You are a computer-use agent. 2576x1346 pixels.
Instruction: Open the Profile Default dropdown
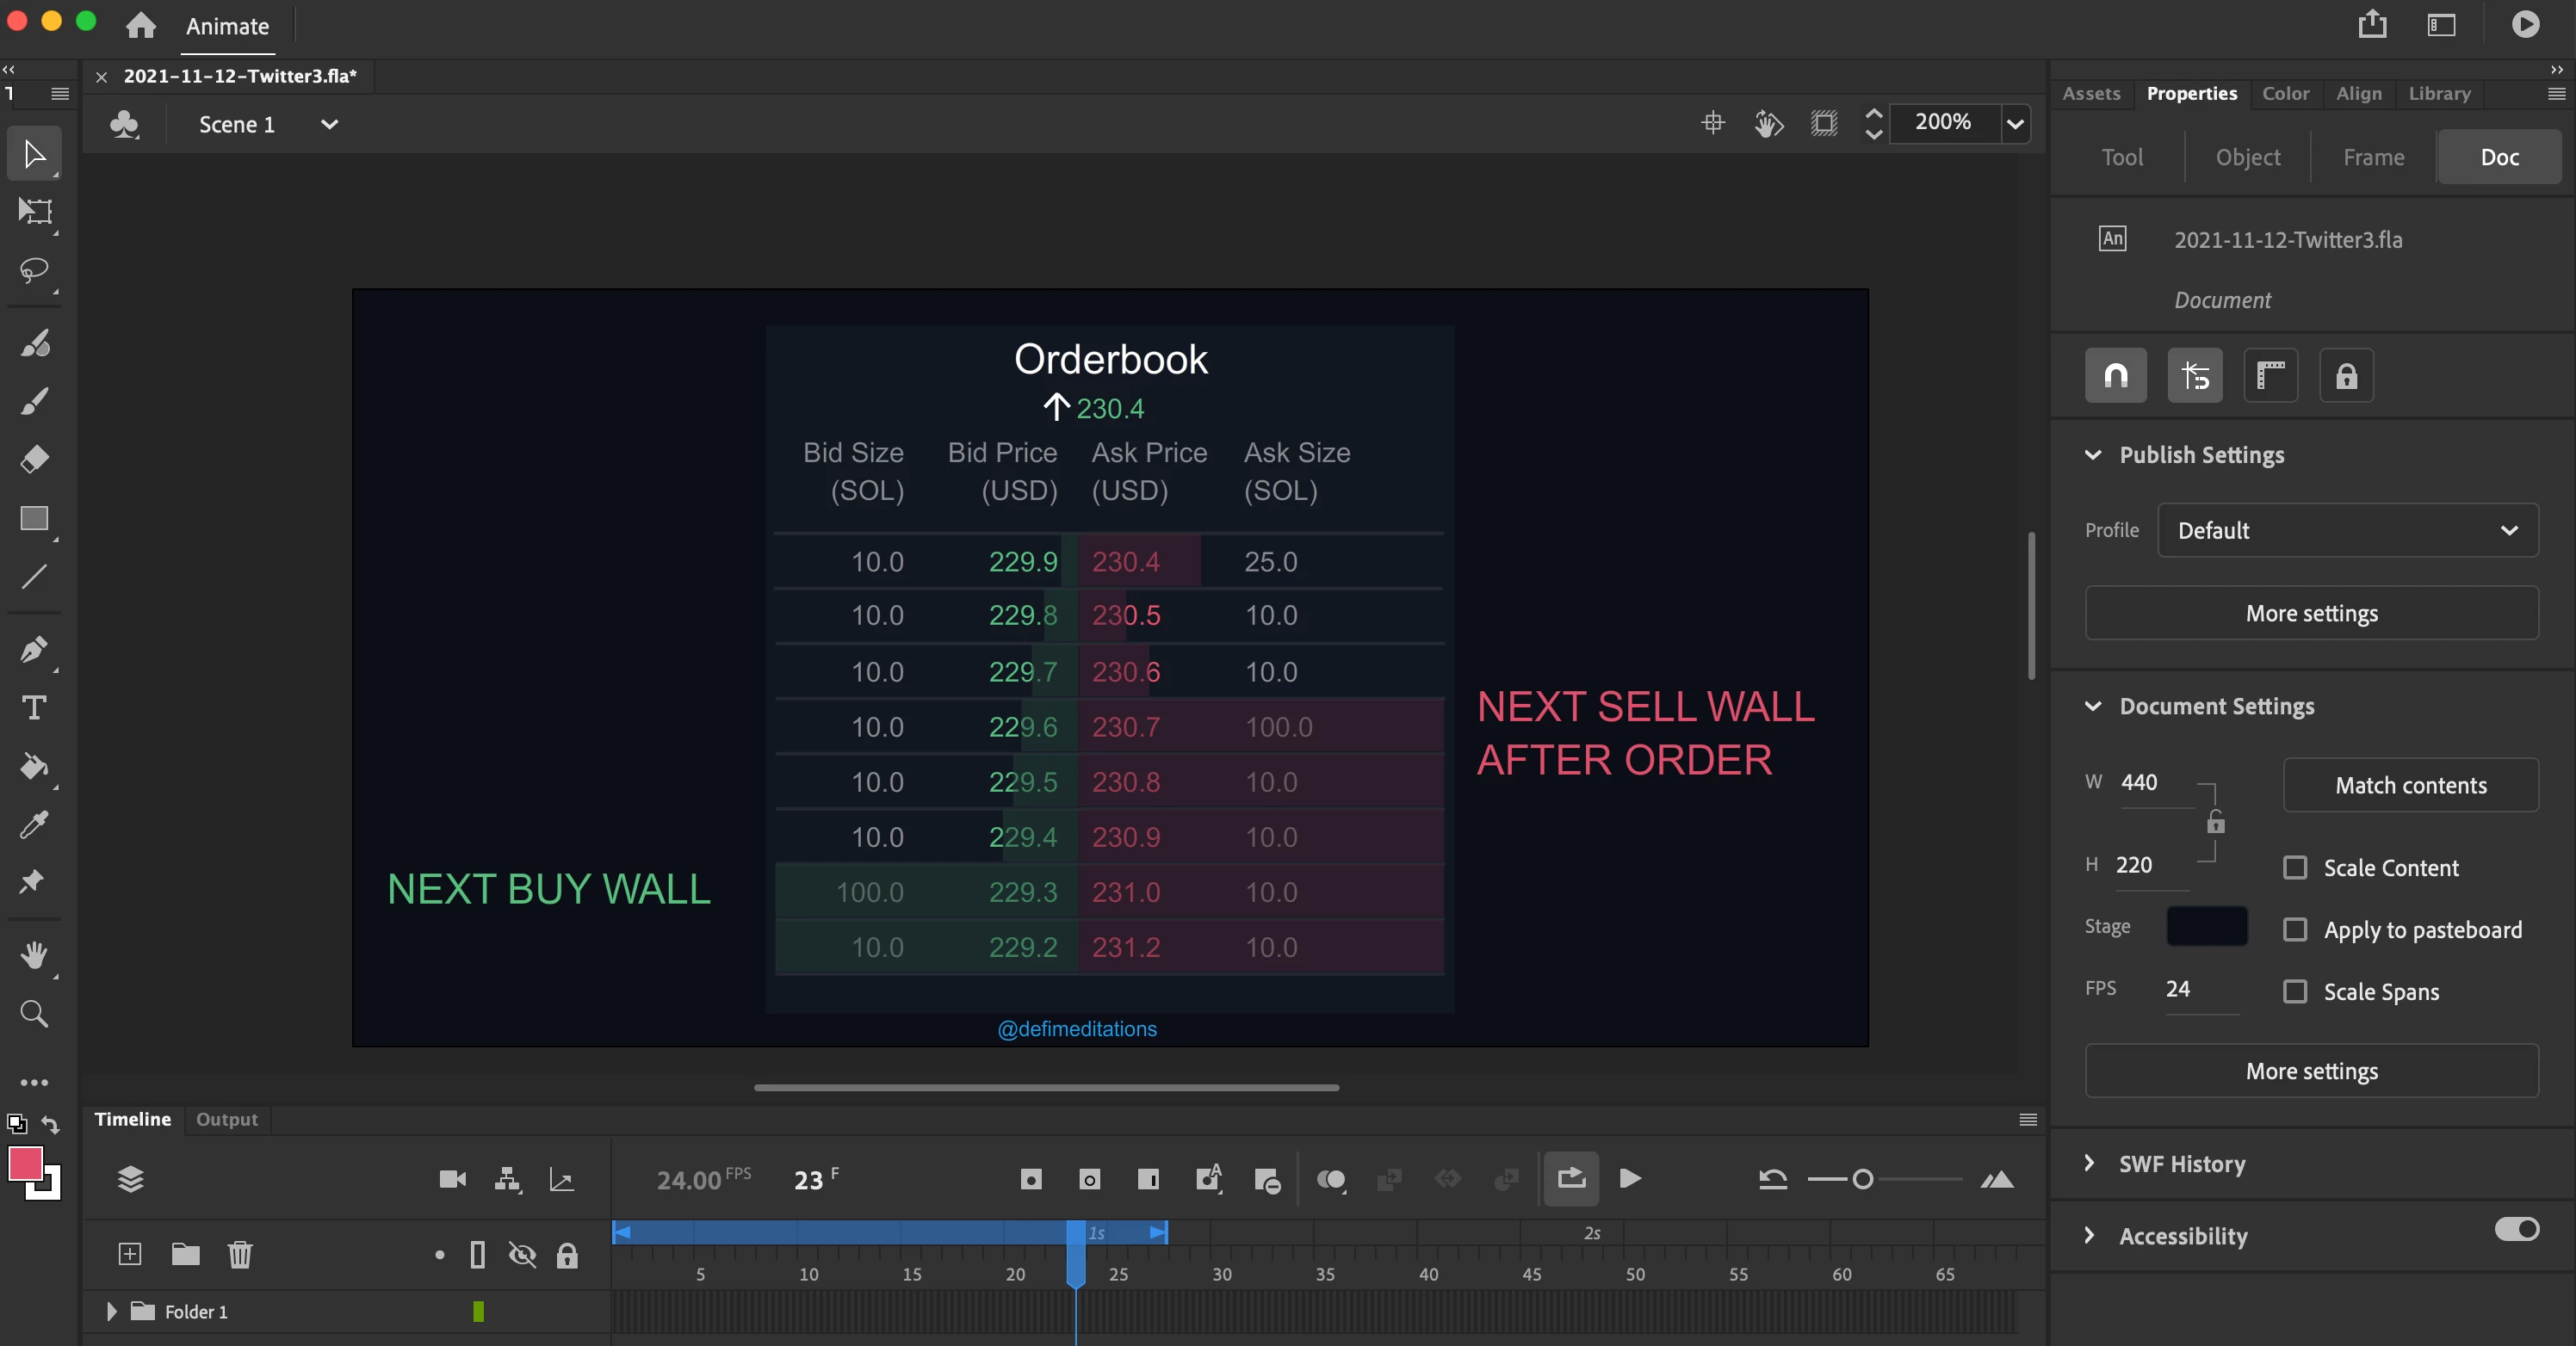point(2347,531)
